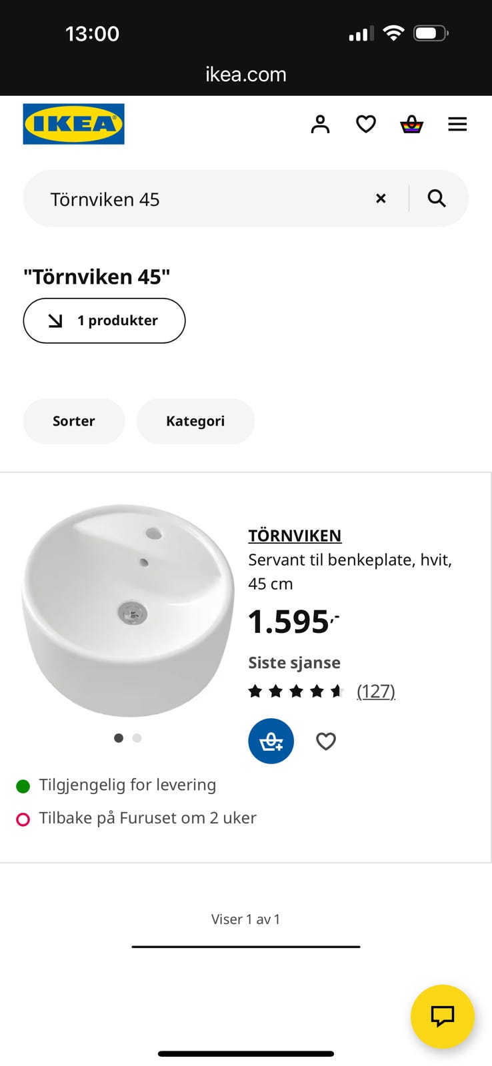This screenshot has height=1066, width=492.
Task: Clear the search field text
Action: [x=381, y=199]
